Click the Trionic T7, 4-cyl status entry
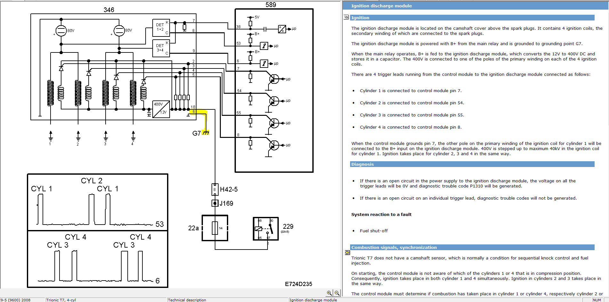Viewport: 609px width, 302px height. [x=106, y=300]
